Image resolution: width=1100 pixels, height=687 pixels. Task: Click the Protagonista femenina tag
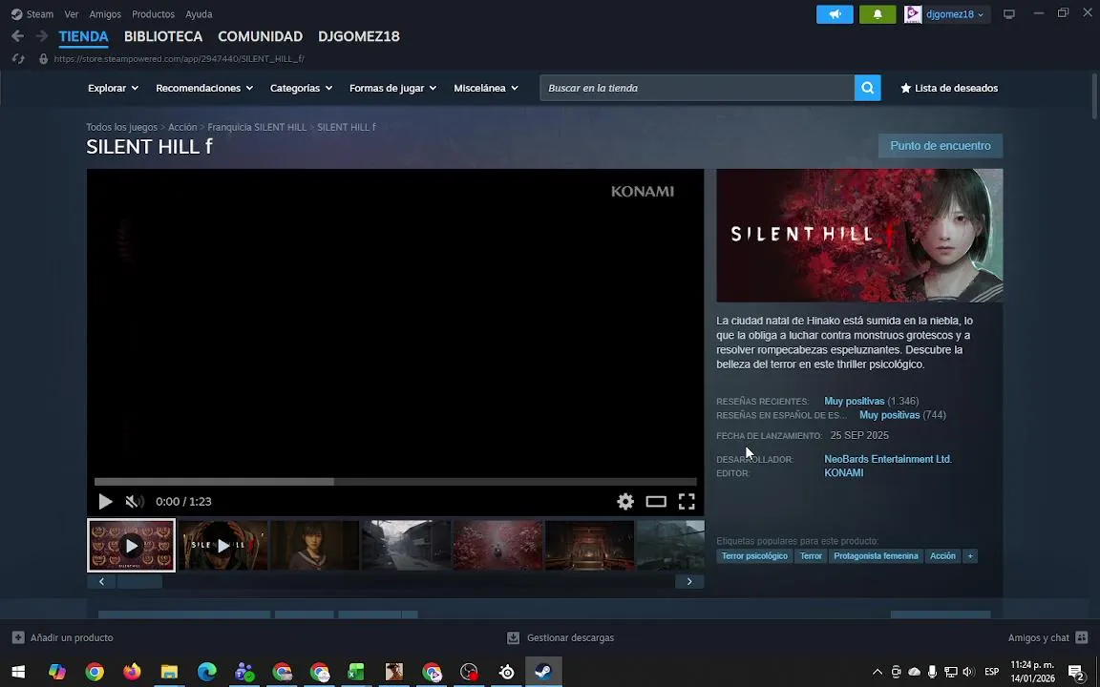(876, 556)
